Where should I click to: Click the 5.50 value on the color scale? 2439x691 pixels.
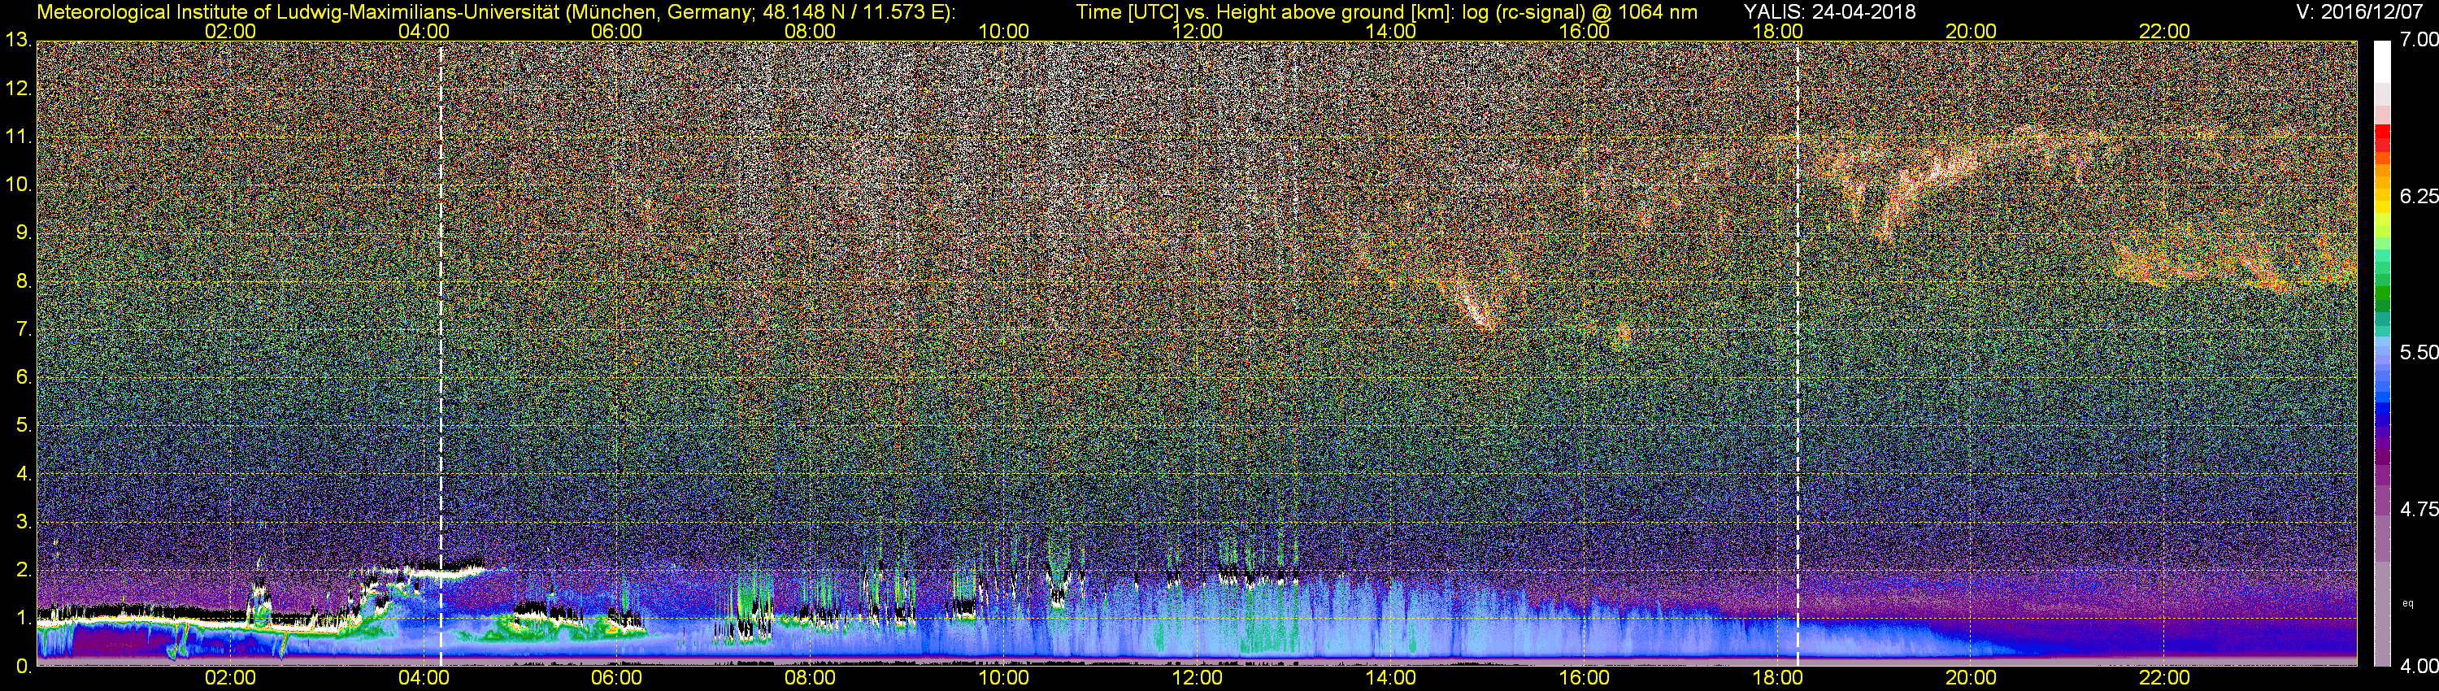2419,352
